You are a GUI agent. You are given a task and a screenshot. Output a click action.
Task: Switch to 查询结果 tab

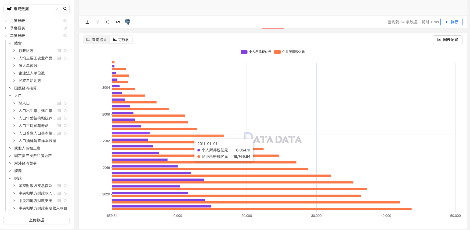pyautogui.click(x=97, y=40)
